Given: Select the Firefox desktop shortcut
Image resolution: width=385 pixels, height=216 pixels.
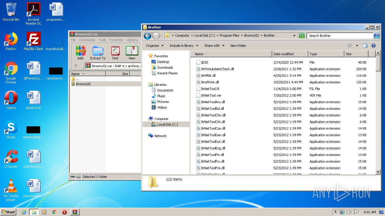Looking at the screenshot, I should (x=11, y=41).
